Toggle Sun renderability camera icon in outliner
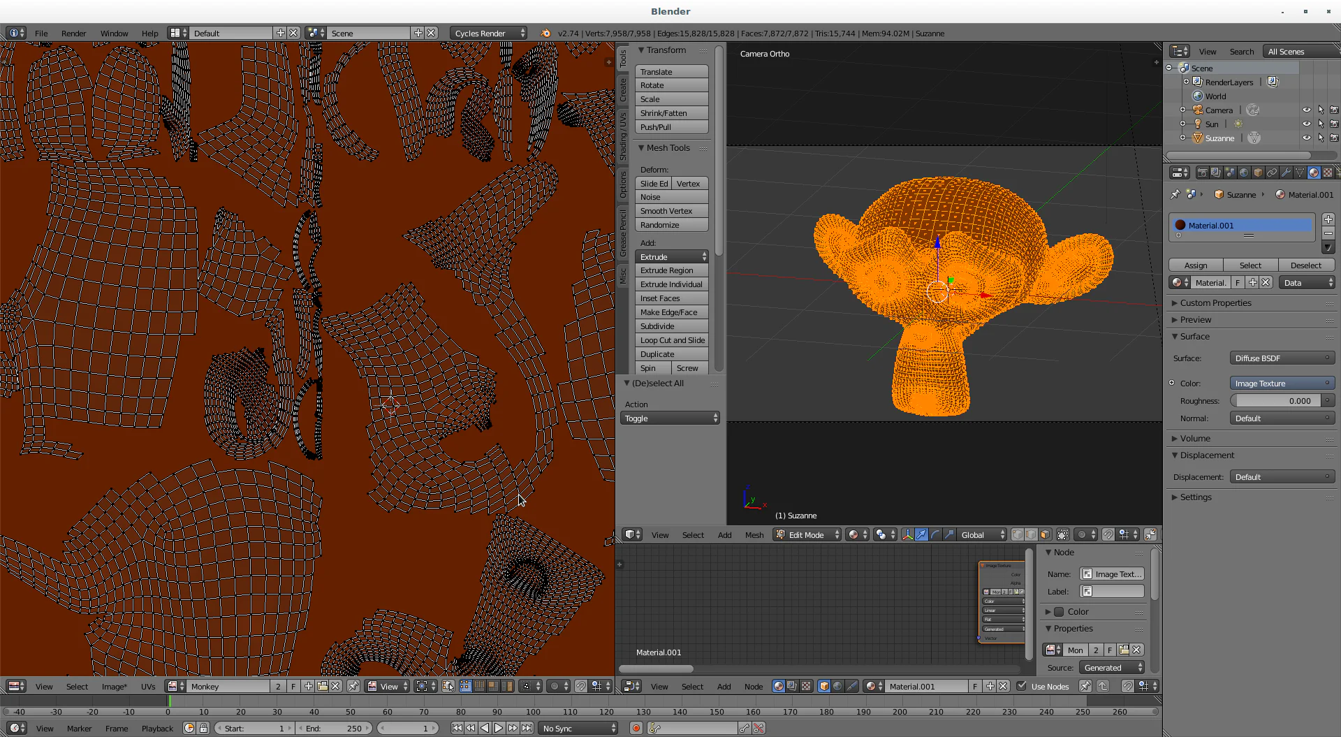 point(1334,124)
